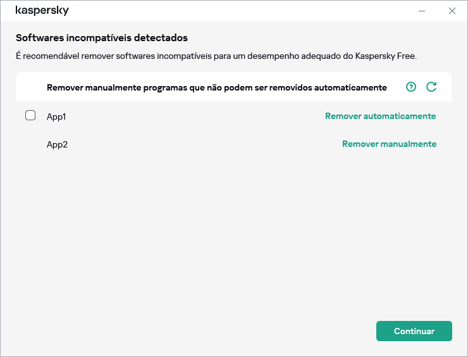Select the App1 entry name
The image size is (468, 357).
point(56,116)
